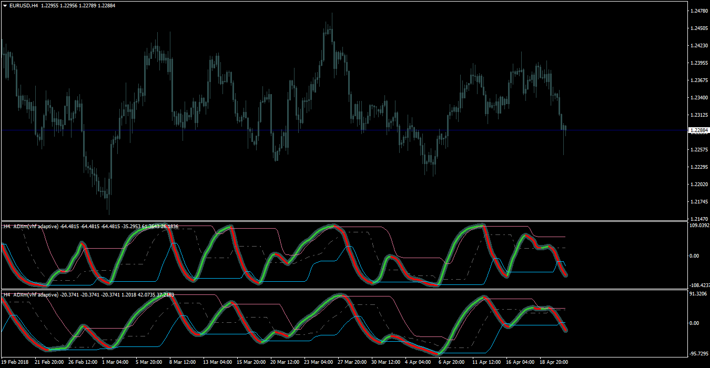
Task: Select the 1.24780 price scale label
Action: click(701, 11)
